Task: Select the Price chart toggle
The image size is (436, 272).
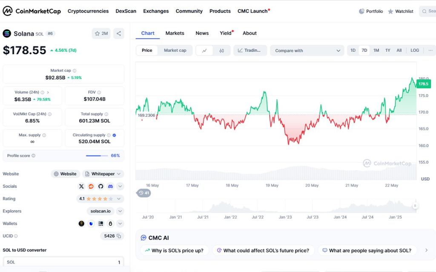Action: 147,50
